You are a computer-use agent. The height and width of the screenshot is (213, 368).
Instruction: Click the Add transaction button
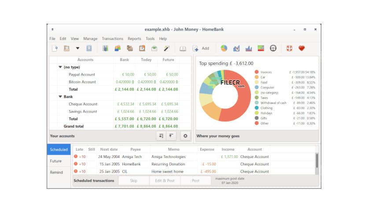click(201, 48)
